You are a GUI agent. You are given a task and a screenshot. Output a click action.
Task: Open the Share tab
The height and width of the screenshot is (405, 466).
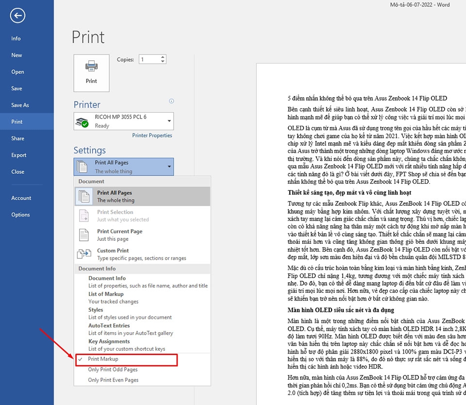pos(27,138)
